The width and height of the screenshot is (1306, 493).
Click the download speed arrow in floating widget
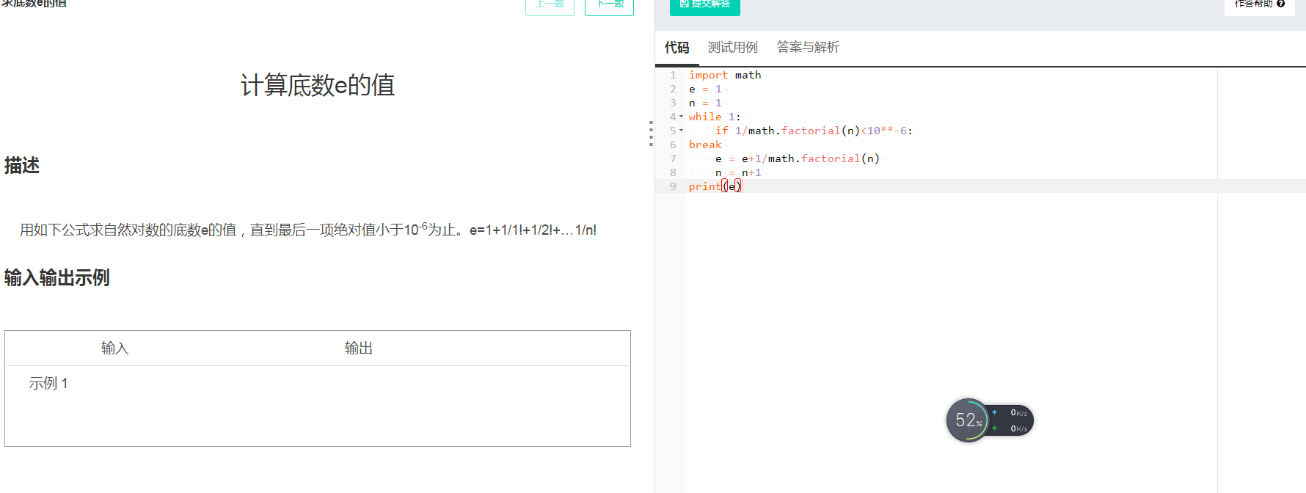[x=994, y=428]
